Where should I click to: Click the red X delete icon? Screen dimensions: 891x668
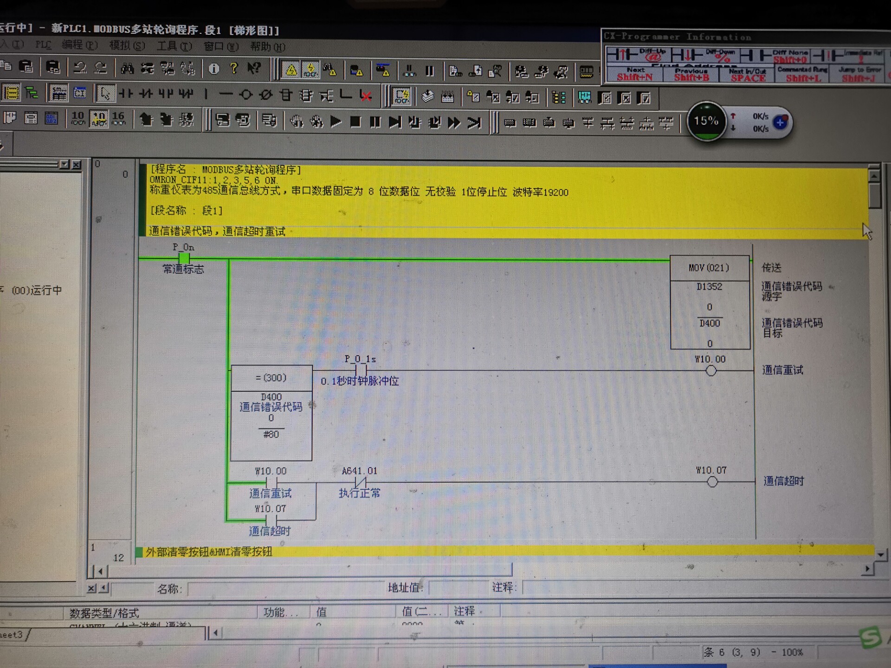pyautogui.click(x=366, y=96)
